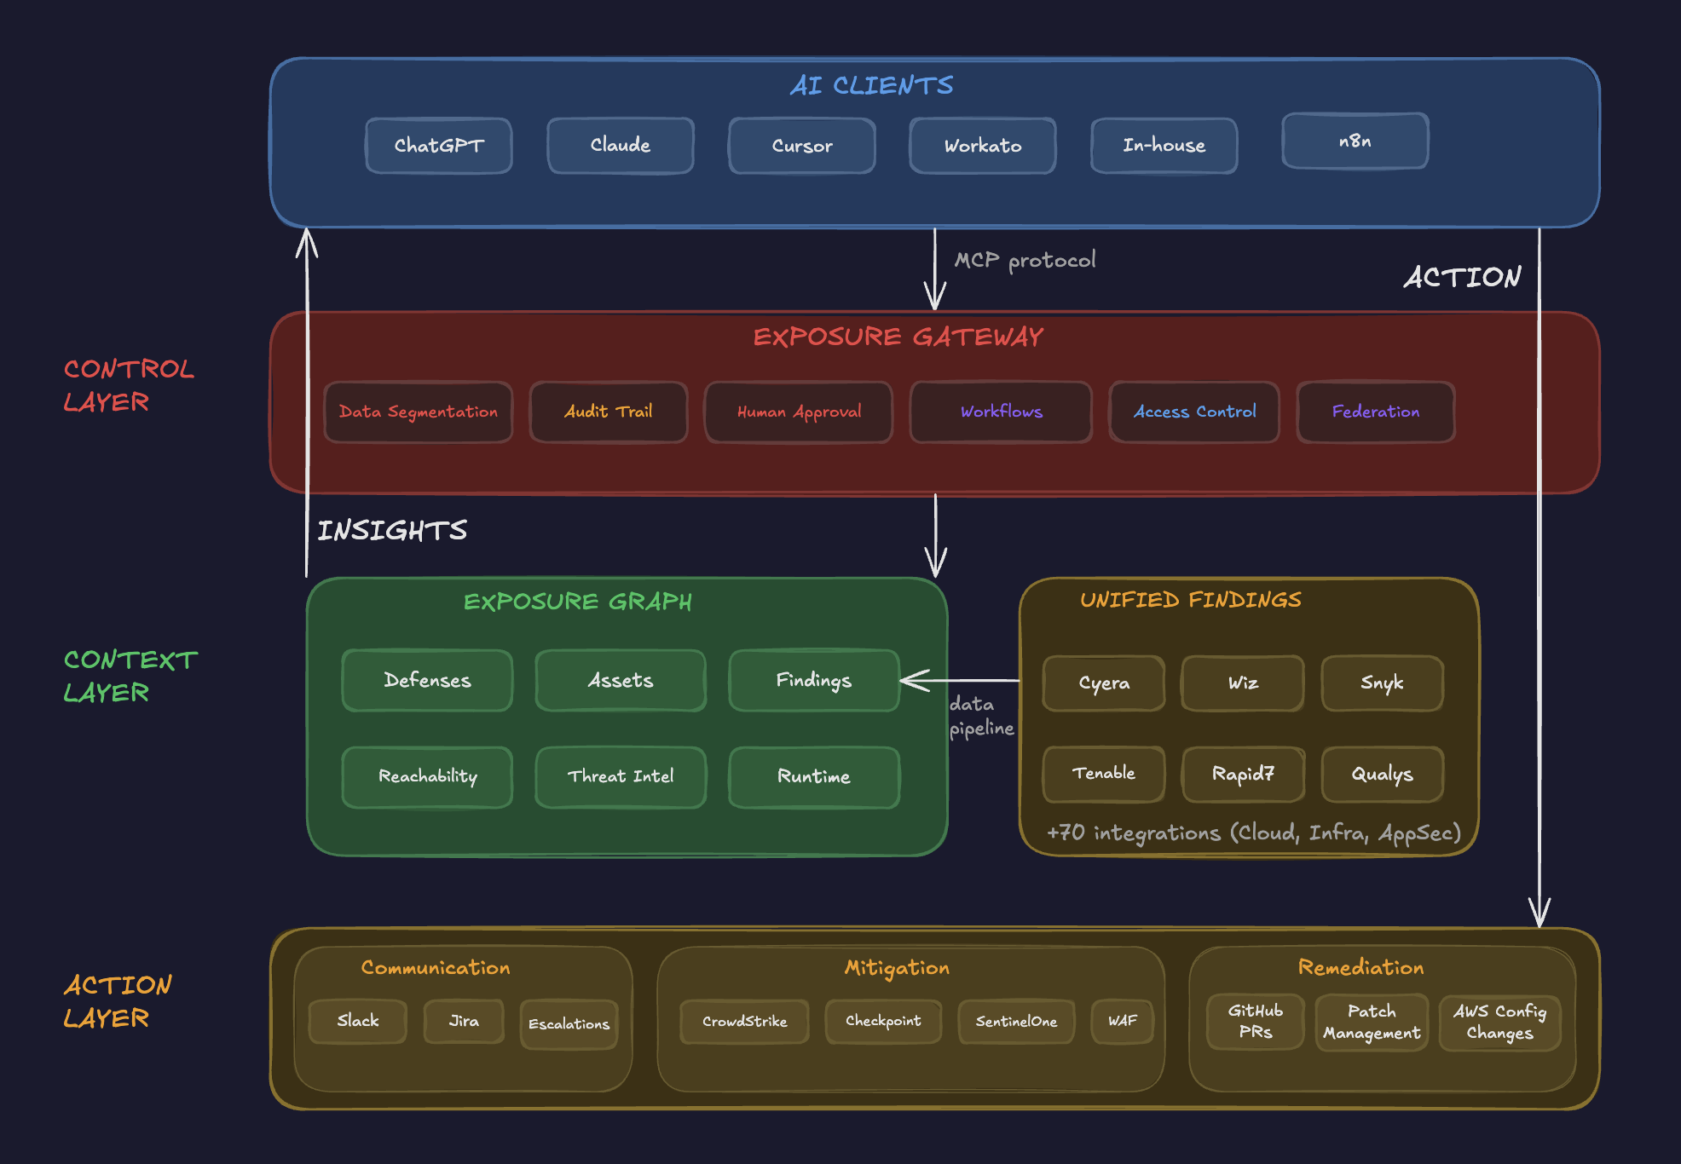The width and height of the screenshot is (1681, 1164).
Task: Select the n8n client box
Action: coord(1355,141)
